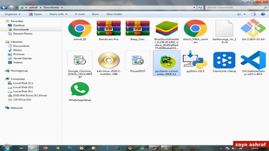Viewport: 269px width, 151px height.
Task: Select the WhatsAppSetup installer icon
Action: 80,89
